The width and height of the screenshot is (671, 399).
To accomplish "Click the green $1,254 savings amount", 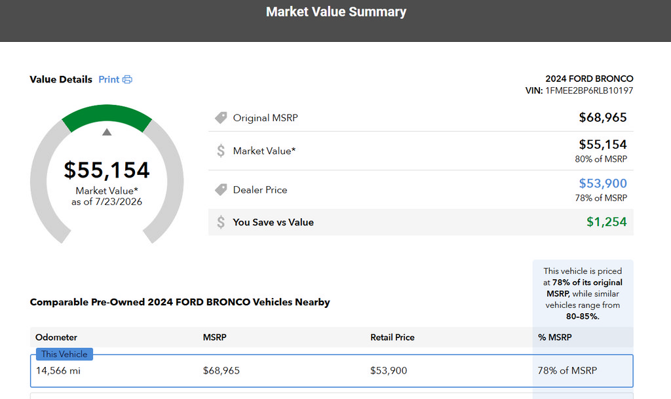I will coord(606,221).
